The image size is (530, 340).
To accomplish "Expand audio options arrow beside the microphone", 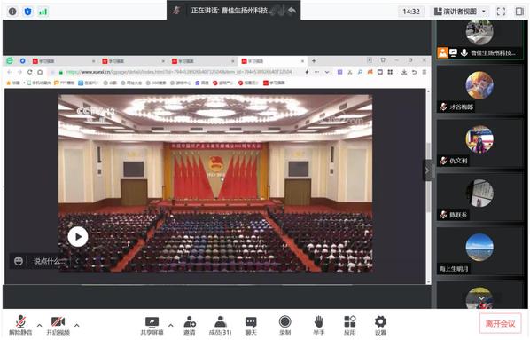I will 40,325.
